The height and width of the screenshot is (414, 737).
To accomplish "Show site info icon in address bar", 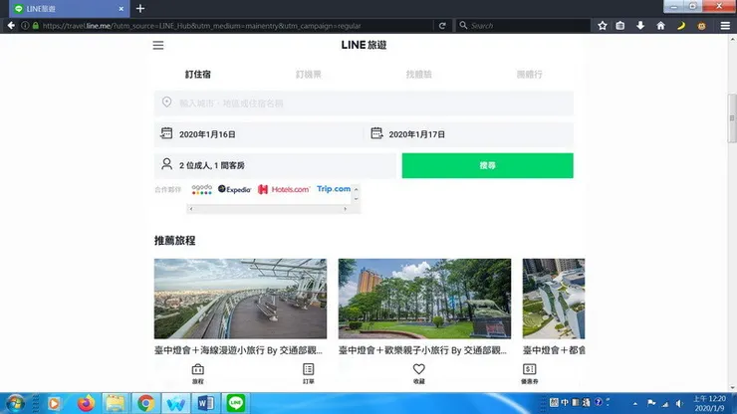I will point(25,25).
